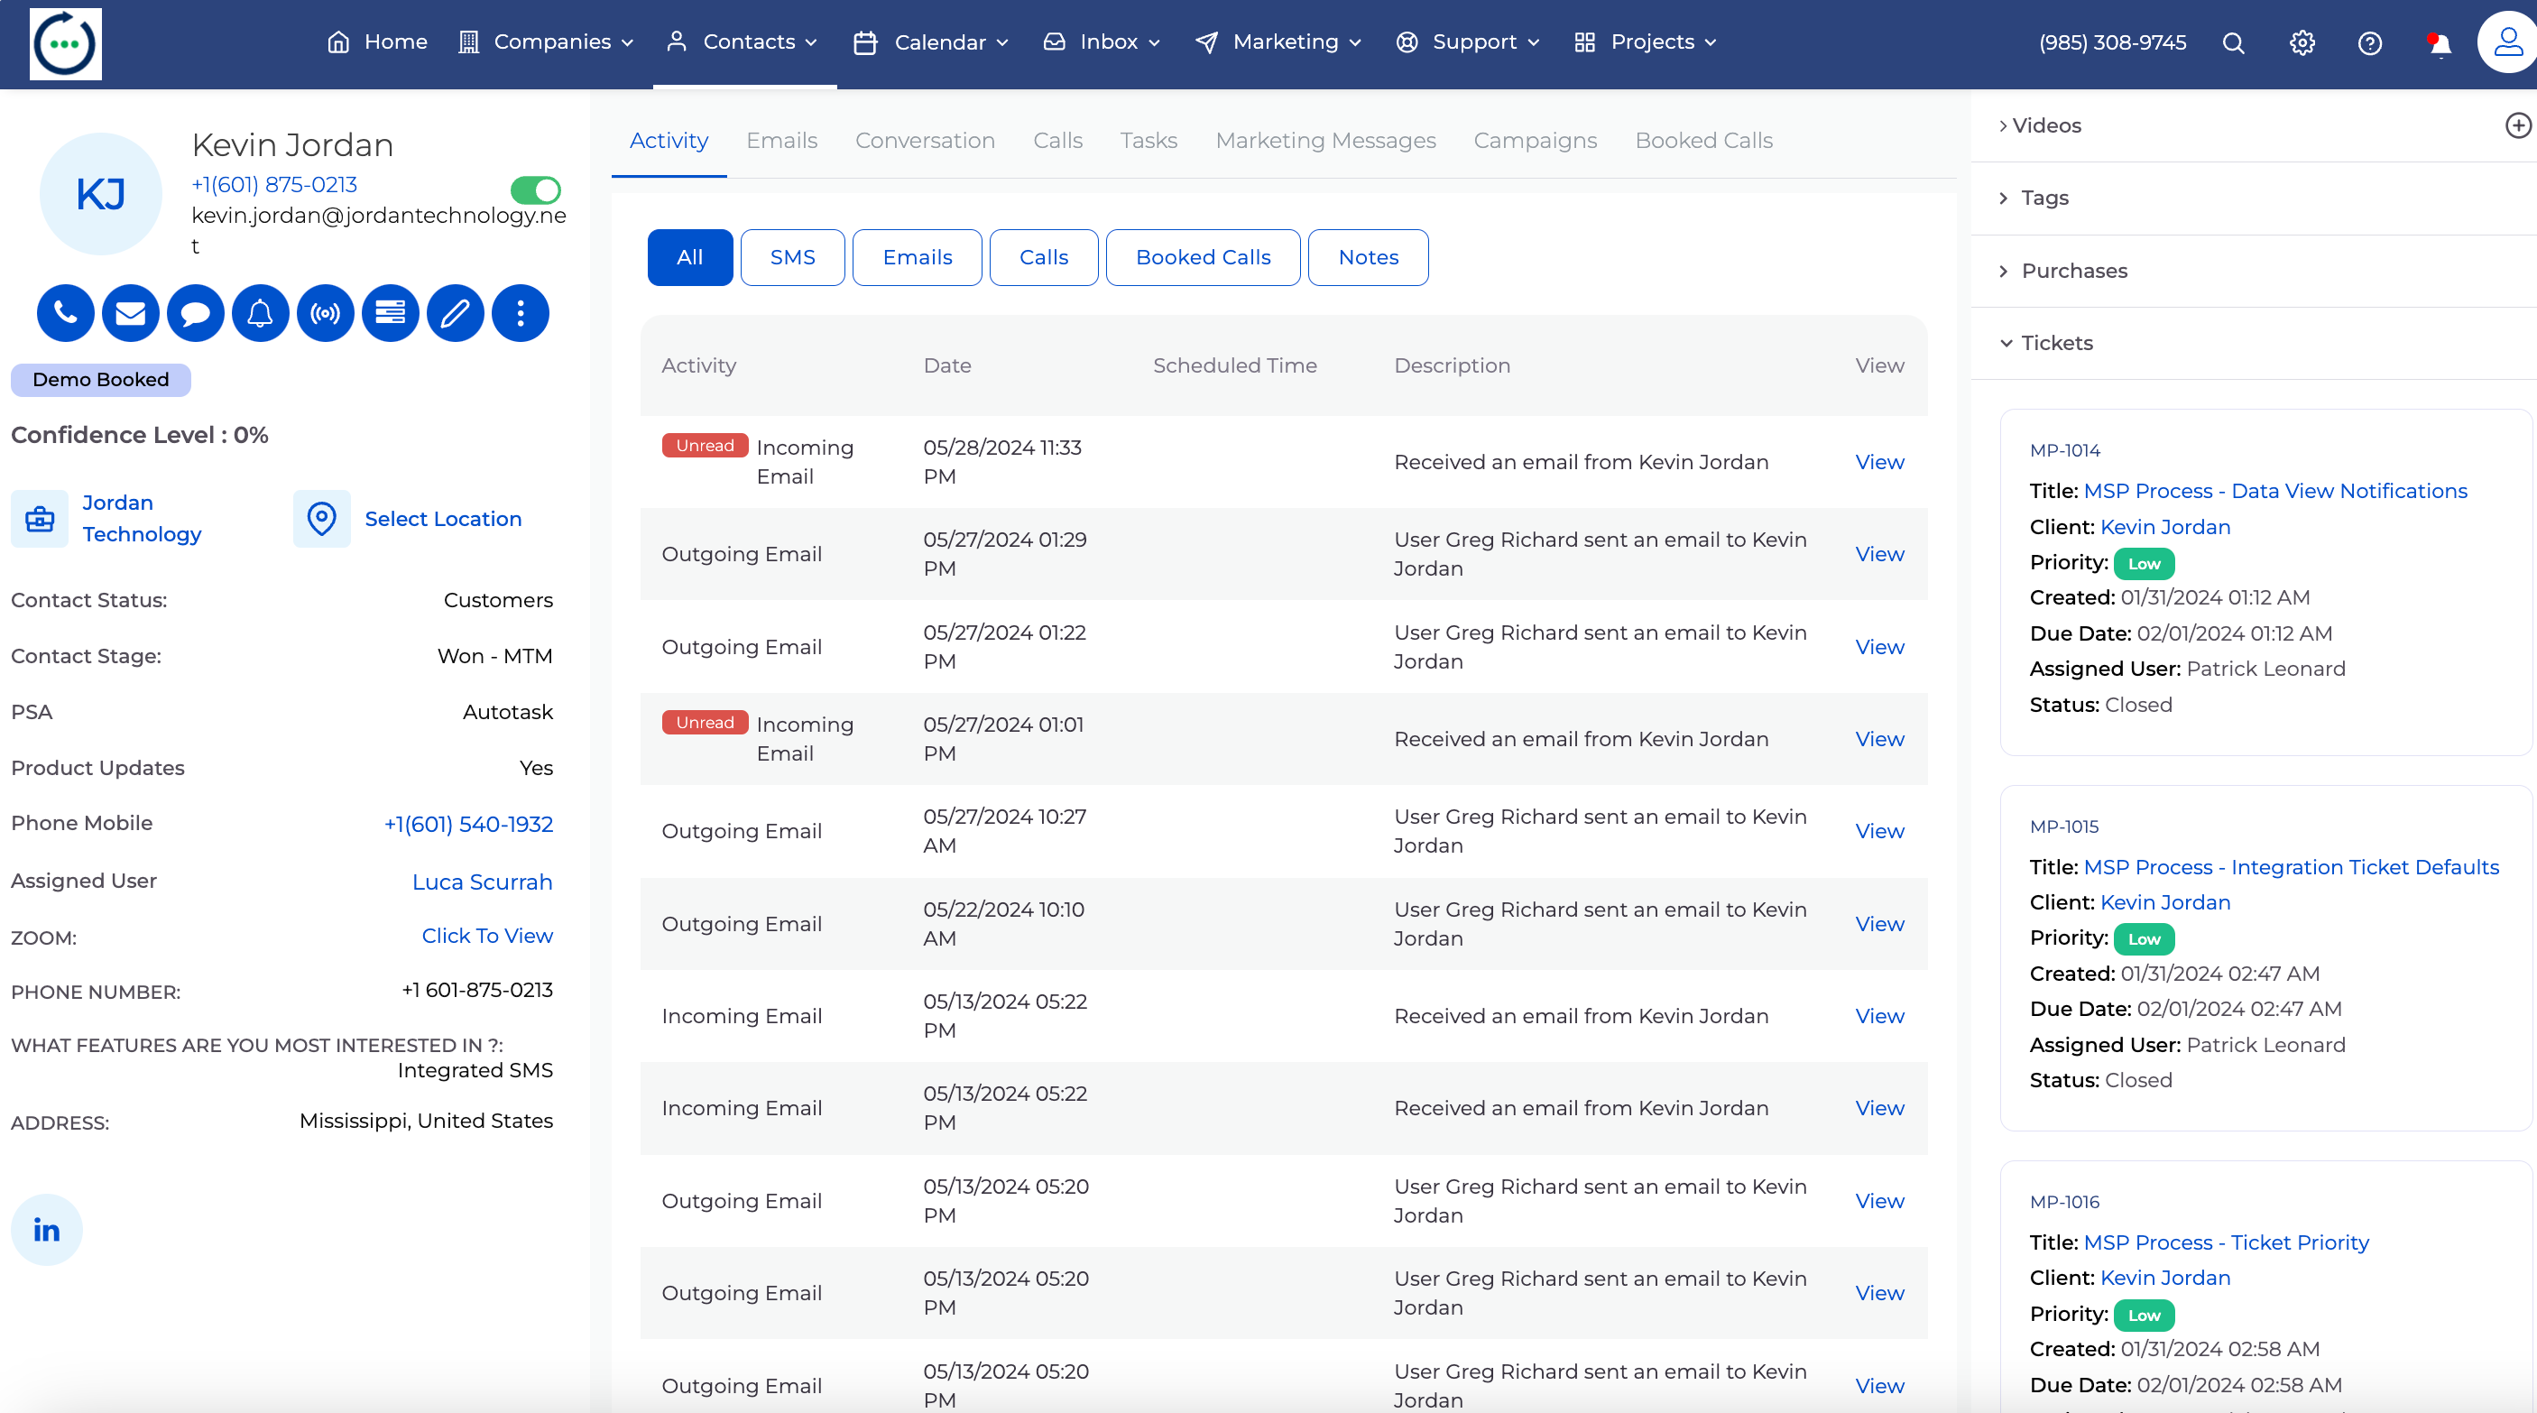View the 05/22/2024 10:10 AM outgoing email

pyautogui.click(x=1879, y=924)
